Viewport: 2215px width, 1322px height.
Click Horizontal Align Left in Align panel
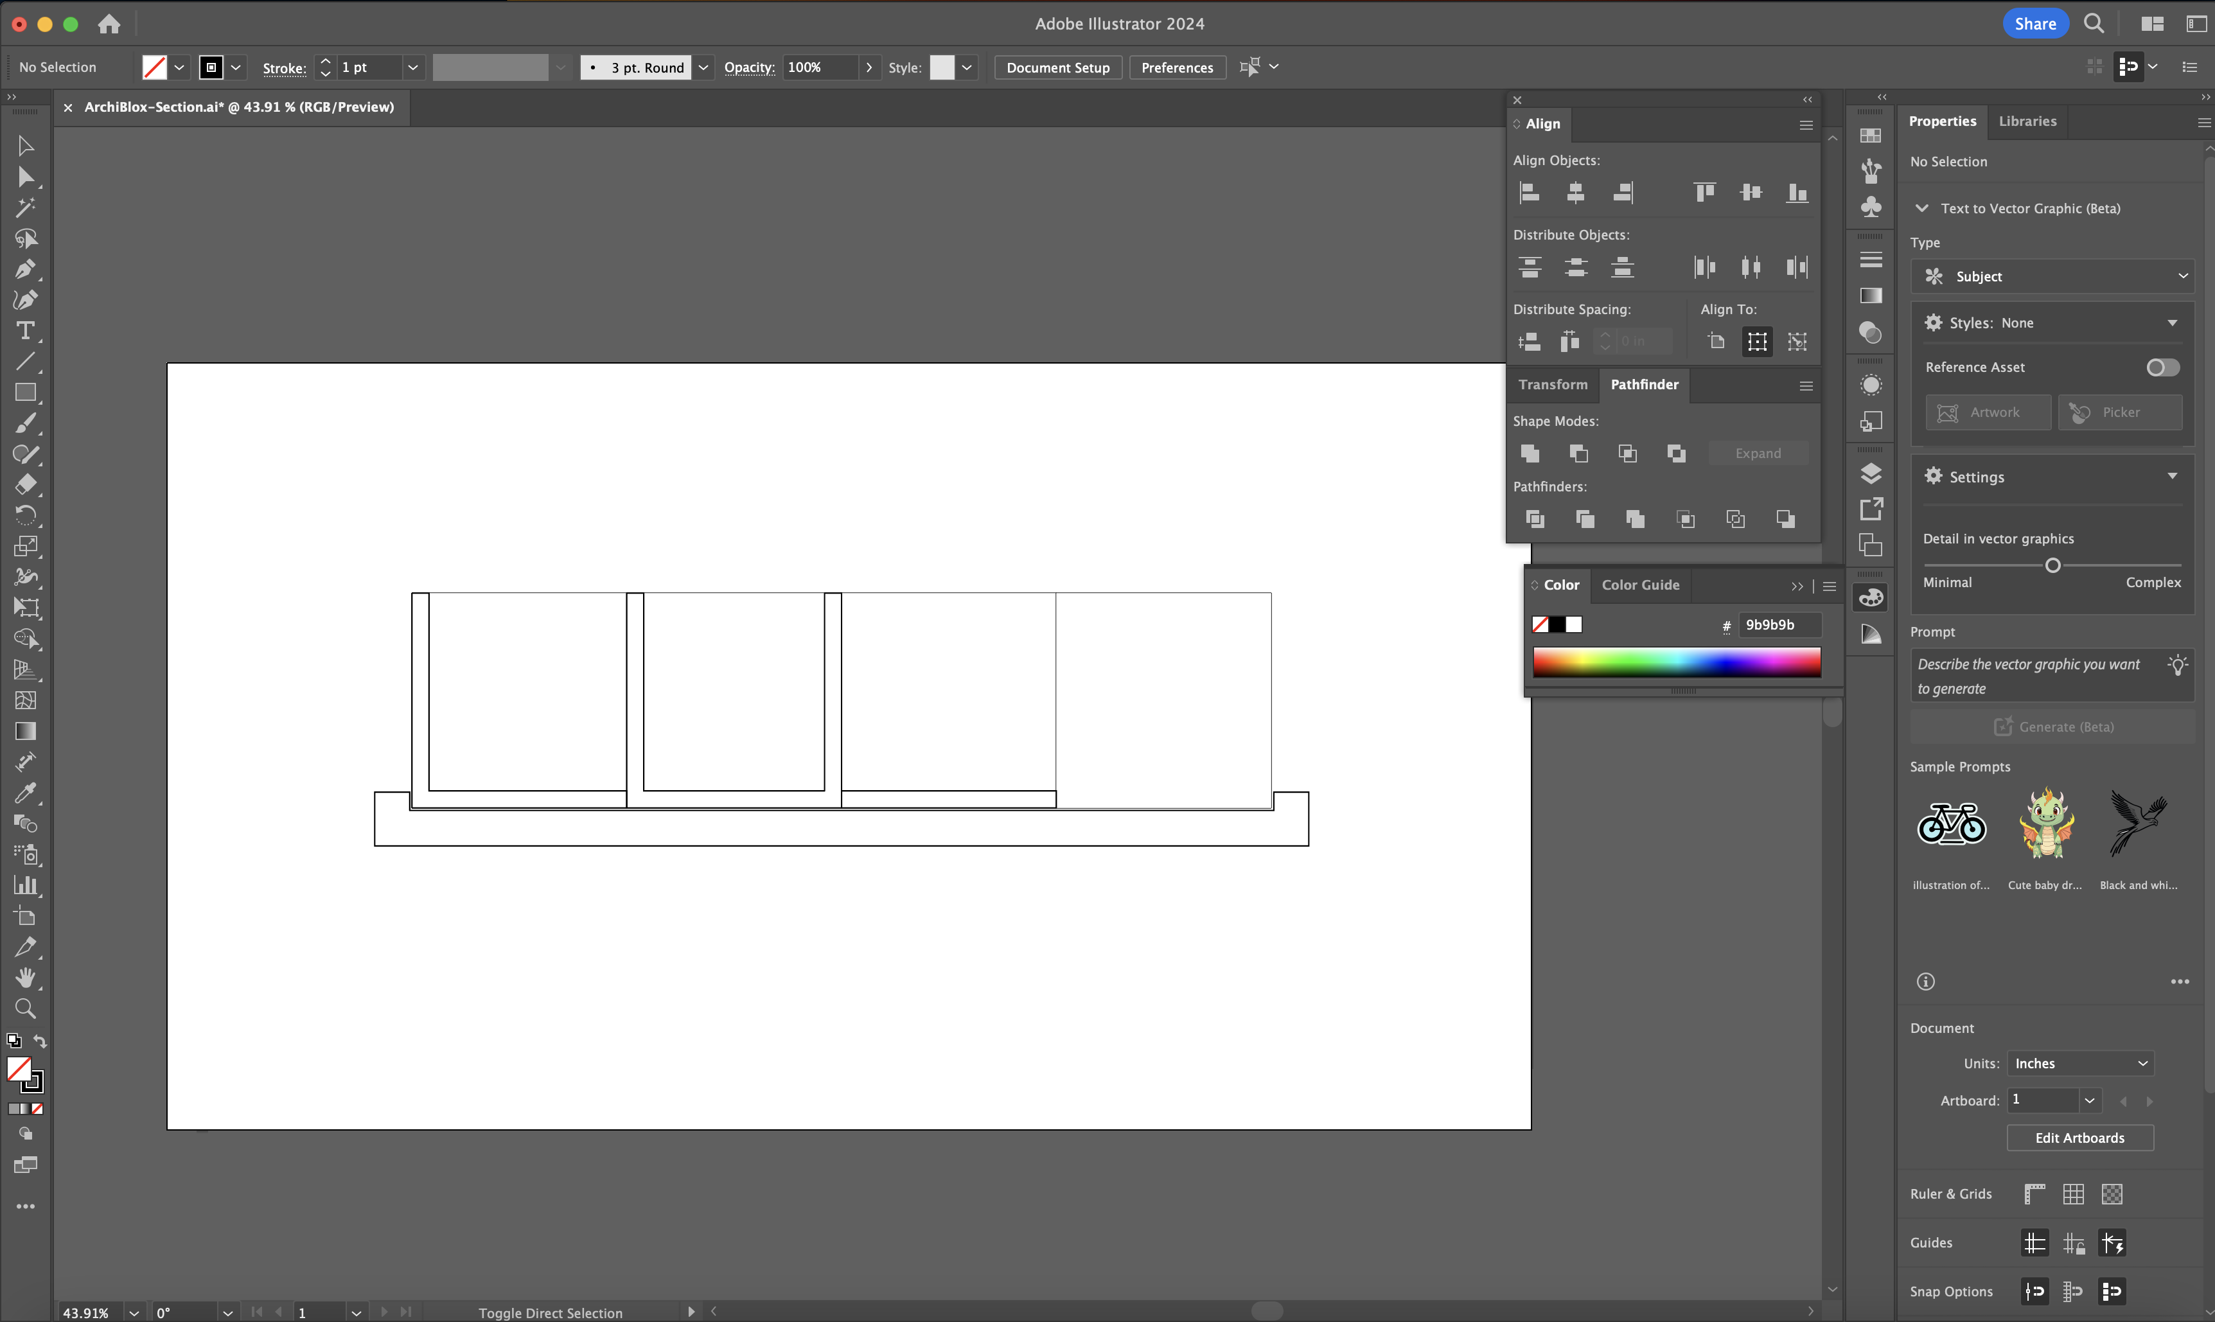1529,193
